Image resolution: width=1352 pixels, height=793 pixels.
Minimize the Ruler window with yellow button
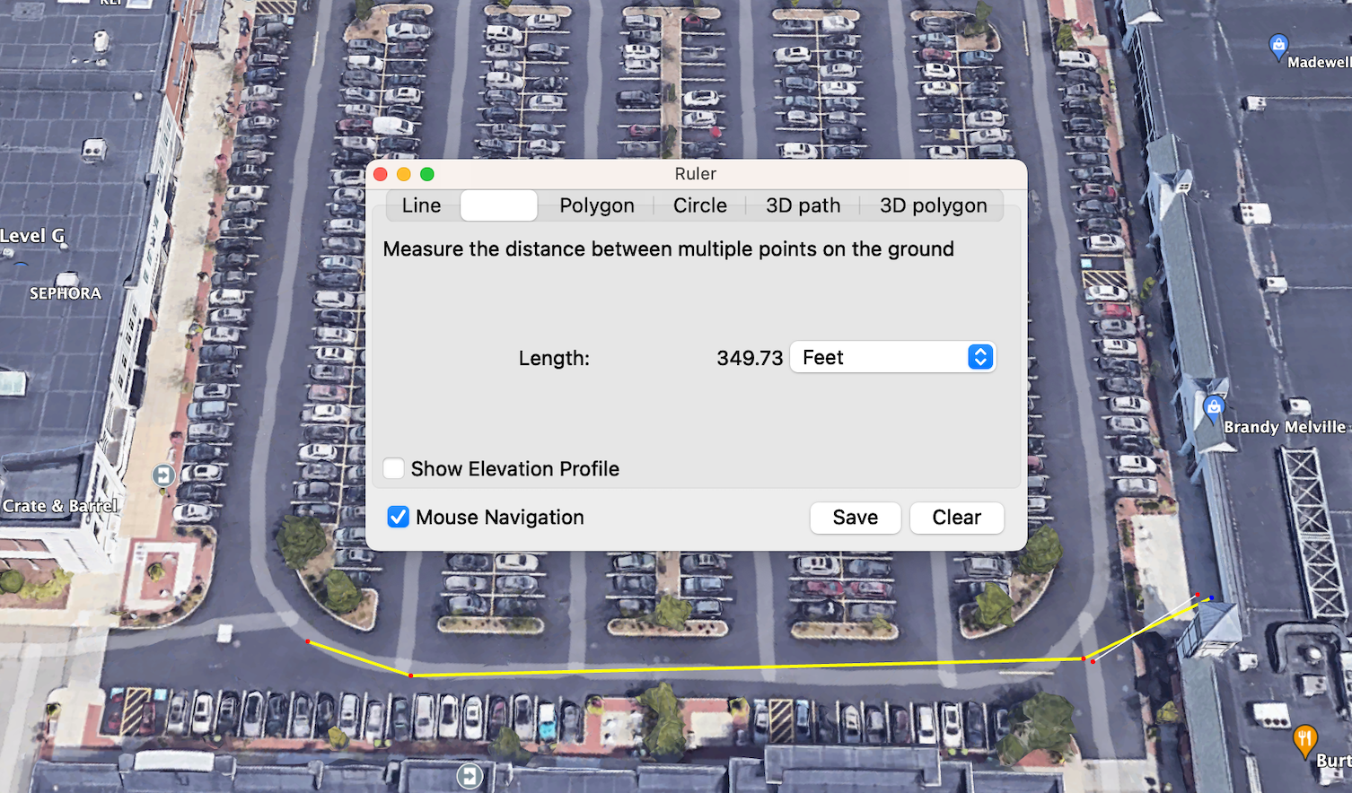click(404, 174)
